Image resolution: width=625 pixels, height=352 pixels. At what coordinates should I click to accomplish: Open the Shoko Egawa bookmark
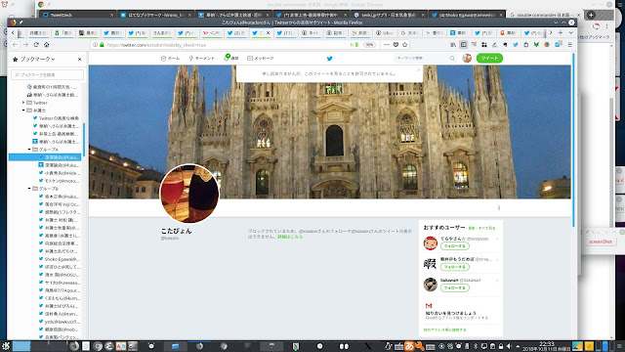pos(60,259)
